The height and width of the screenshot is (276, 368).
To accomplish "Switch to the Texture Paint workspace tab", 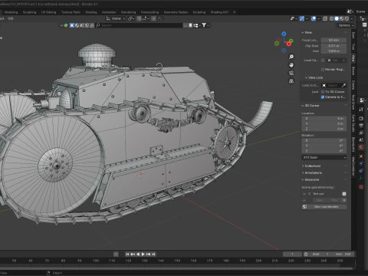I will (x=71, y=12).
